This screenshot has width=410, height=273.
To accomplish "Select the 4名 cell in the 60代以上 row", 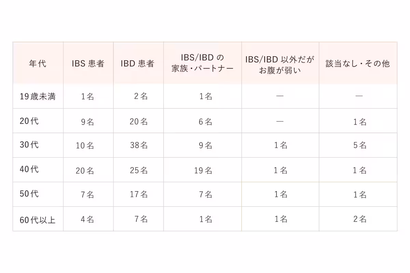I will (x=87, y=219).
